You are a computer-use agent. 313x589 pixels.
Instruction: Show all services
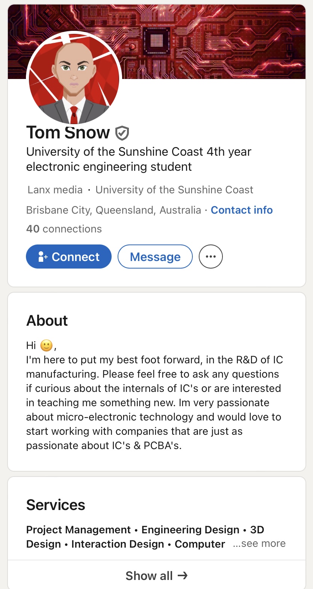tap(157, 576)
